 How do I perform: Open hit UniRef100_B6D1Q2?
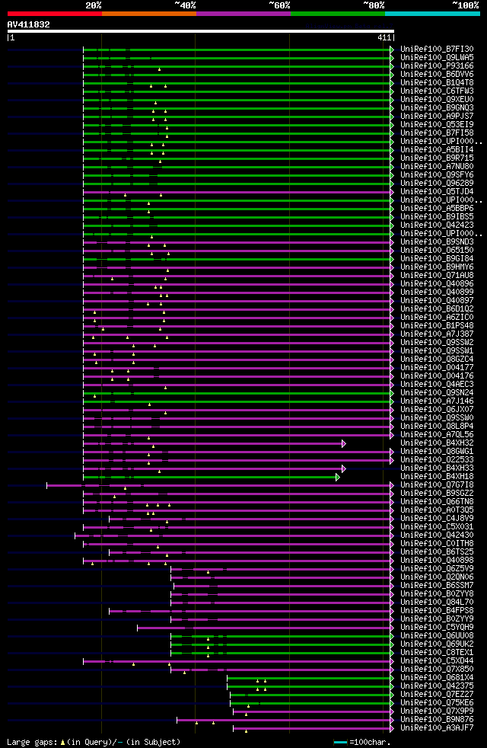[x=437, y=309]
